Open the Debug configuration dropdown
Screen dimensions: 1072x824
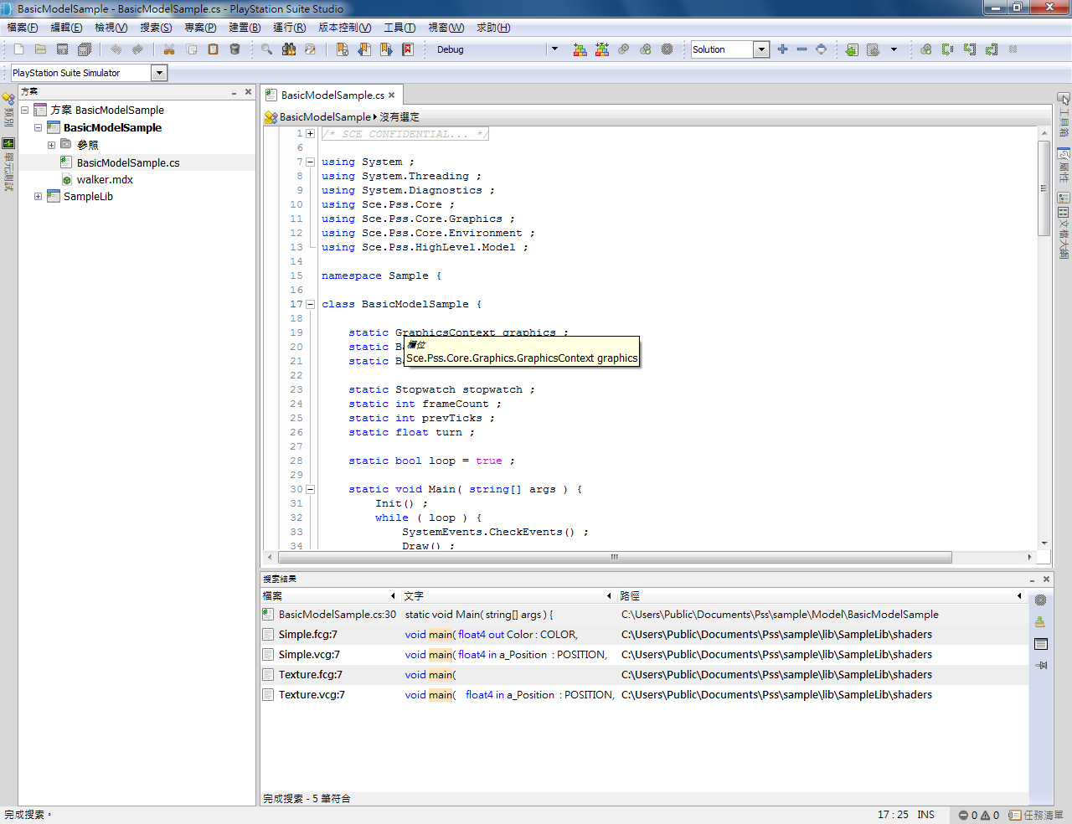554,49
